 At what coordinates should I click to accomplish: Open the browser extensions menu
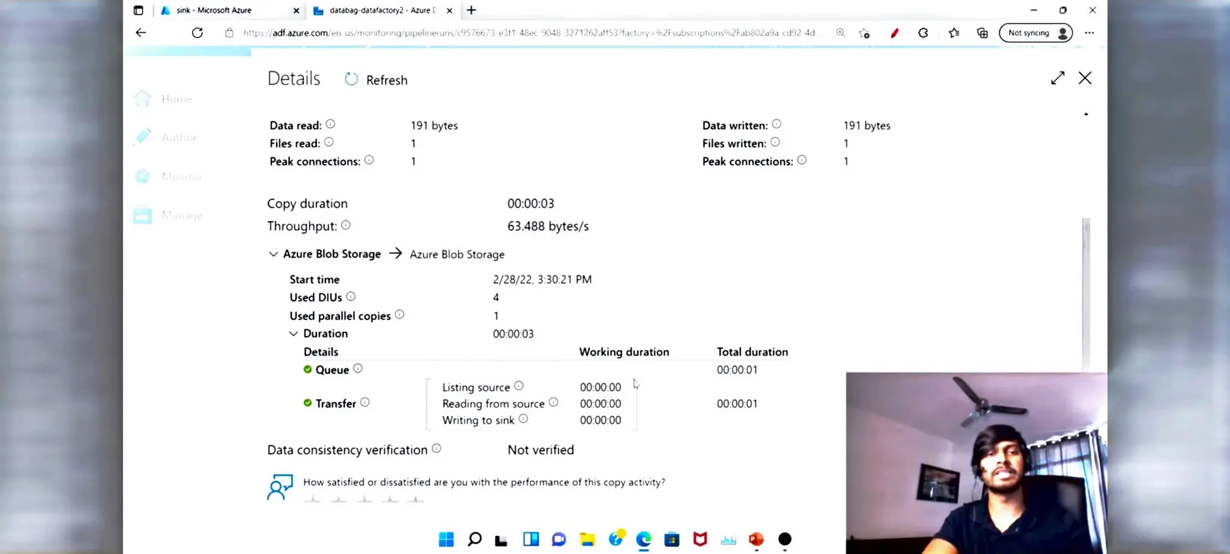click(923, 33)
